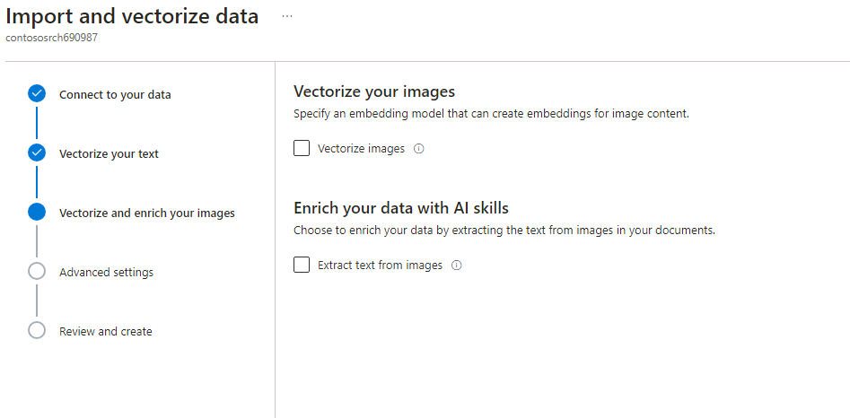The width and height of the screenshot is (850, 418).
Task: Open the ellipsis more options menu
Action: click(287, 16)
